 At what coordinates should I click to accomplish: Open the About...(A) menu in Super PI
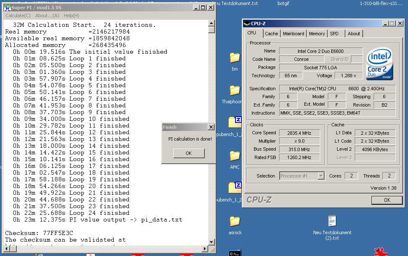pyautogui.click(x=47, y=16)
